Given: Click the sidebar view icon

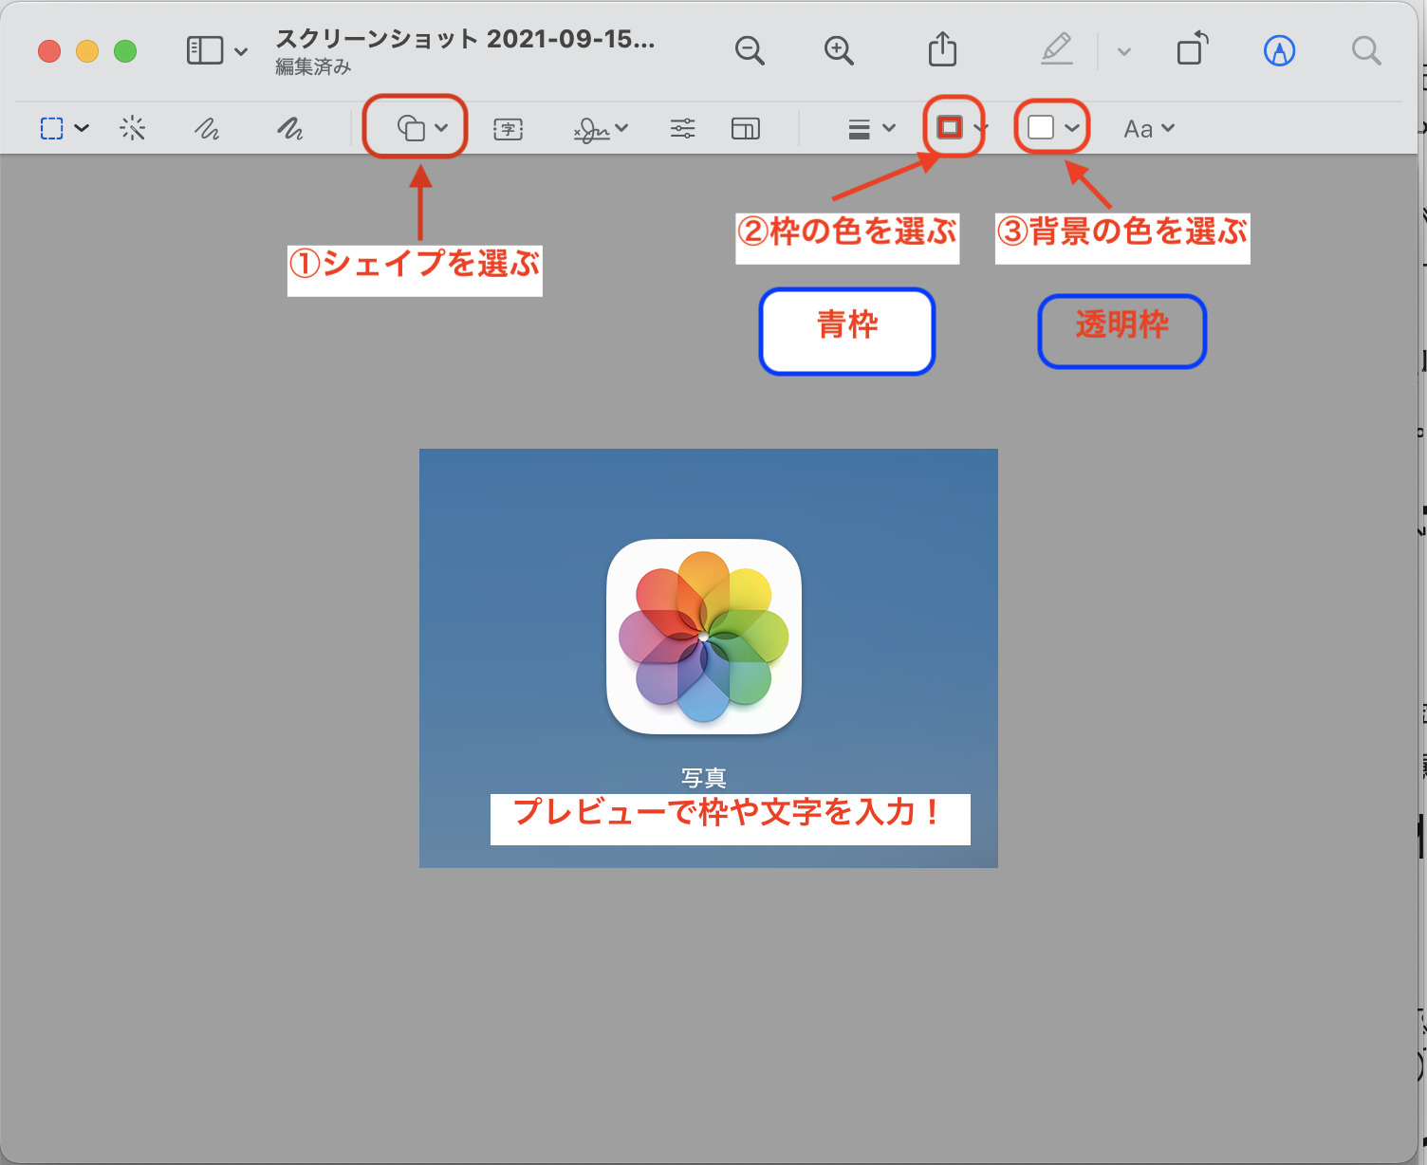Looking at the screenshot, I should (x=204, y=50).
